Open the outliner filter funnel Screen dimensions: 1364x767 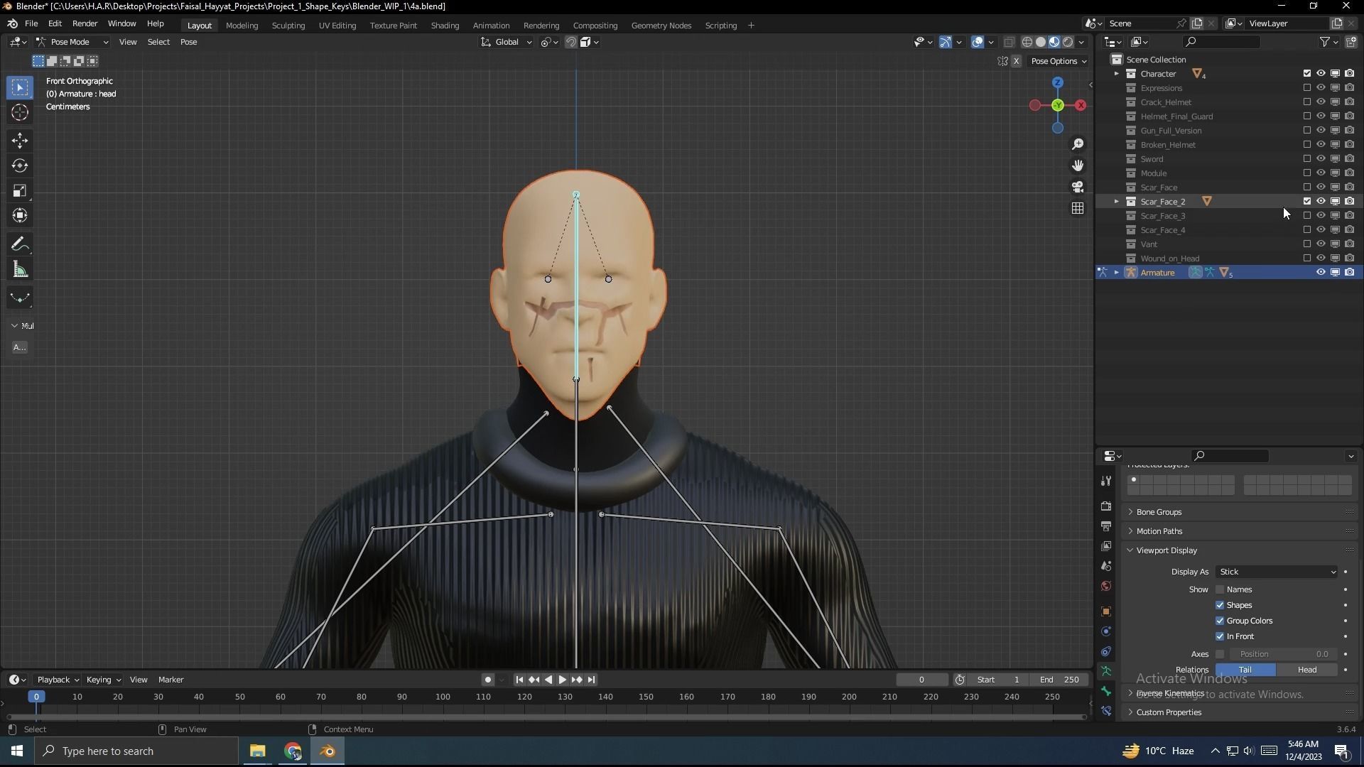(1325, 42)
